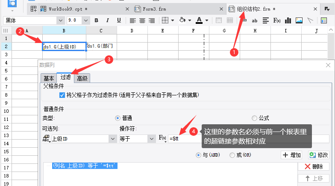Align cell text left
Image resolution: width=335 pixels, height=186 pixels.
click(x=132, y=20)
